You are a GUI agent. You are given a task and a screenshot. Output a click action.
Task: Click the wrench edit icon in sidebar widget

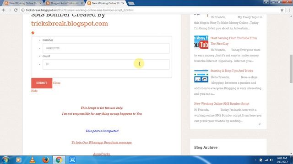260,124
